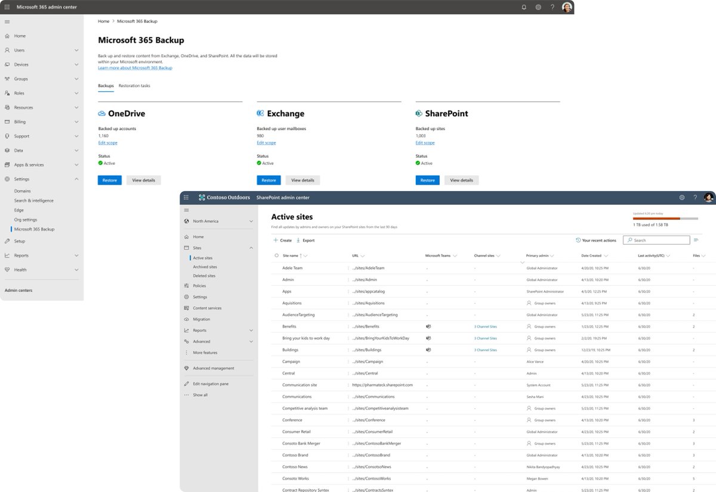Image resolution: width=716 pixels, height=492 pixels.
Task: Click the Teams icon on the Benefits row
Action: point(427,326)
